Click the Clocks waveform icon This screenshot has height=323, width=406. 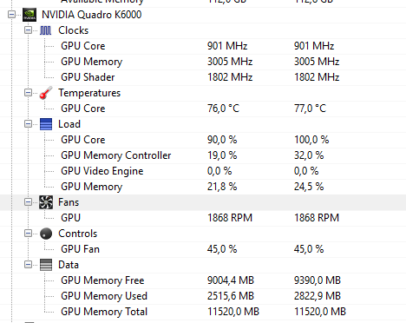45,30
